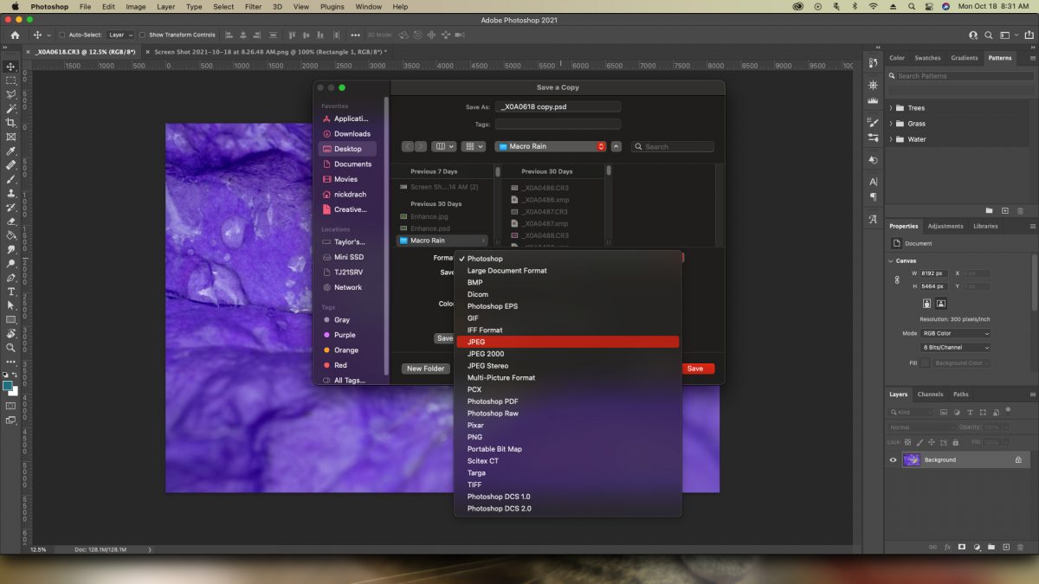The height and width of the screenshot is (584, 1039).
Task: Select the Dodge tool
Action: click(11, 263)
